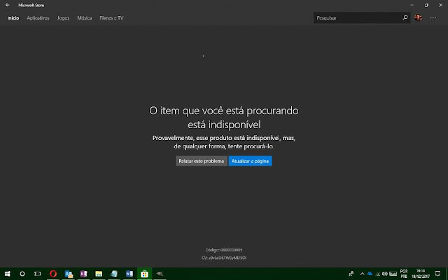Image resolution: width=448 pixels, height=280 pixels.
Task: Open Word from the taskbar
Action: [129, 274]
